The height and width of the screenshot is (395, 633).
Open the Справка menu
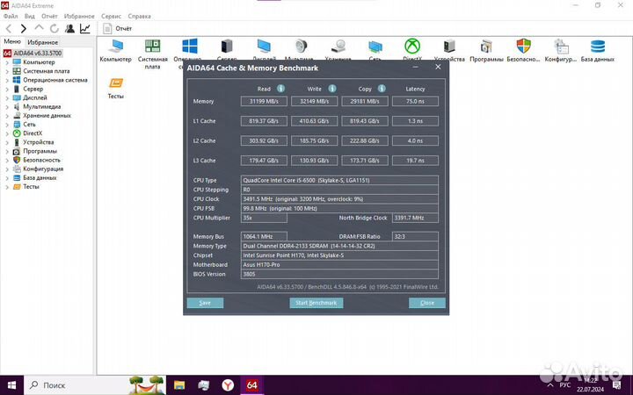[x=139, y=16]
